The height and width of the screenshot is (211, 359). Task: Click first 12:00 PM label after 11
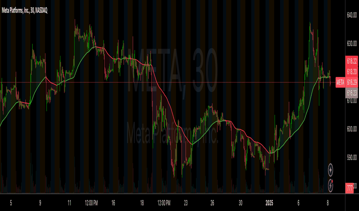pos(91,203)
